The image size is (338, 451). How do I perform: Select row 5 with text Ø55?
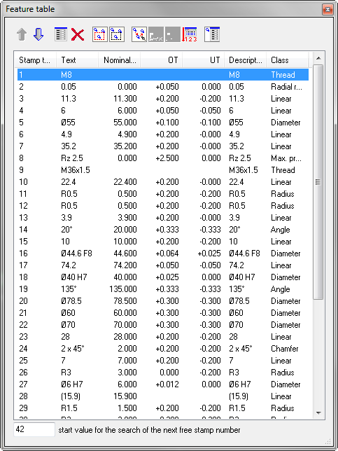click(x=163, y=123)
